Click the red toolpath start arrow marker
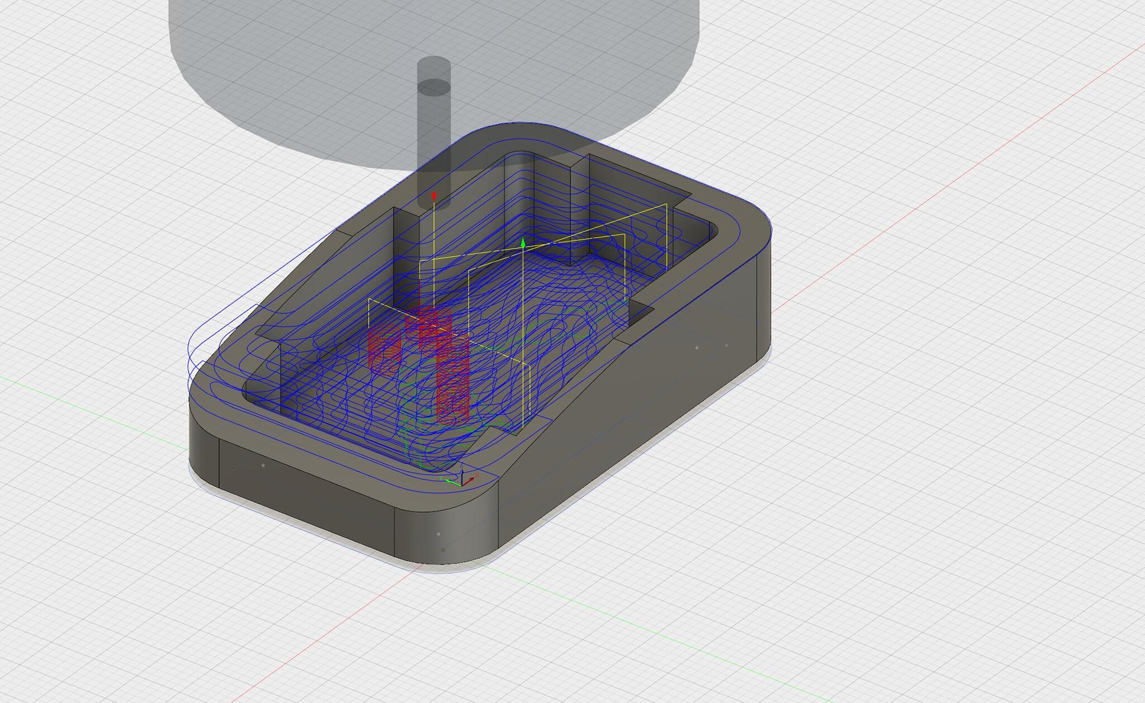Screen dimensions: 1145x703 coord(434,196)
